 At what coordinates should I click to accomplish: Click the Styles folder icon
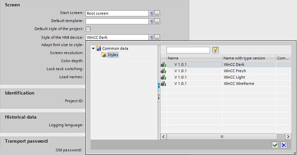[104, 55]
